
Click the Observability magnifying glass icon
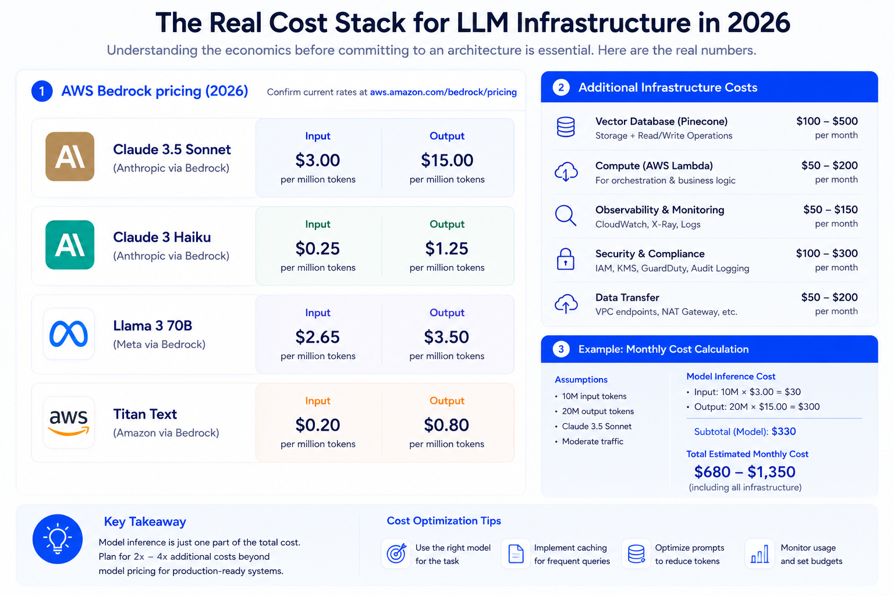click(566, 215)
